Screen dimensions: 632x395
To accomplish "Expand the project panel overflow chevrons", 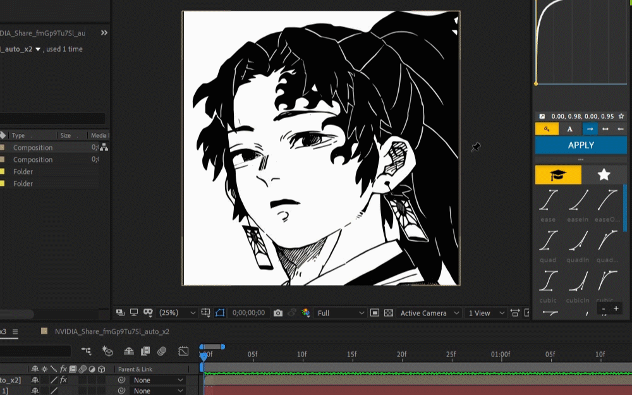I will point(104,33).
